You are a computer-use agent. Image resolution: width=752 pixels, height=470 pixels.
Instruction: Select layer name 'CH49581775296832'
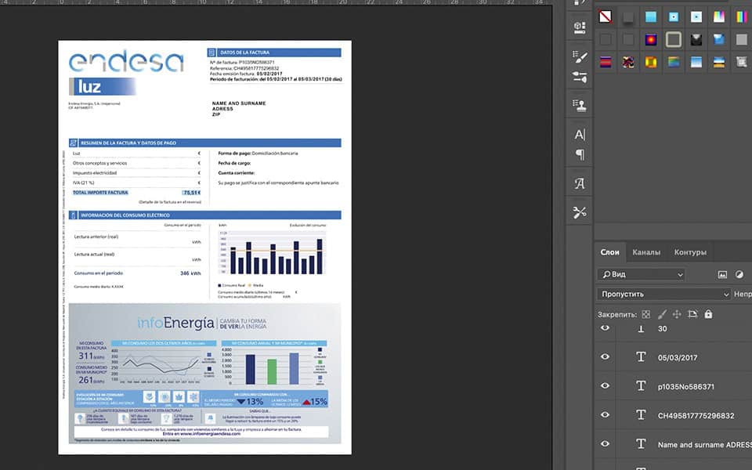coord(696,416)
